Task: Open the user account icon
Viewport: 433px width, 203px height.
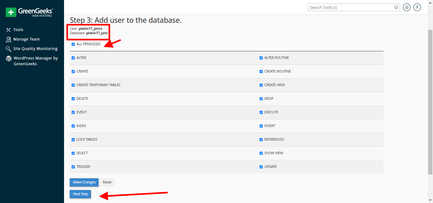Action: click(x=417, y=7)
